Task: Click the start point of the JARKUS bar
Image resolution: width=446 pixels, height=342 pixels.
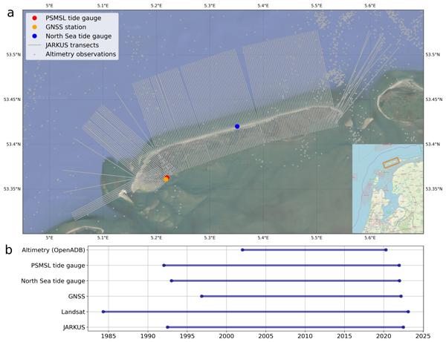Action: [x=168, y=327]
